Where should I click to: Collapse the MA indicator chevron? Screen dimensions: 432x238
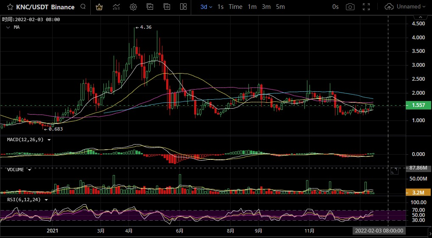(8, 27)
